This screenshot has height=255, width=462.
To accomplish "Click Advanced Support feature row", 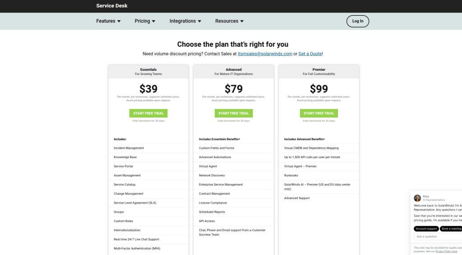I will point(319,198).
